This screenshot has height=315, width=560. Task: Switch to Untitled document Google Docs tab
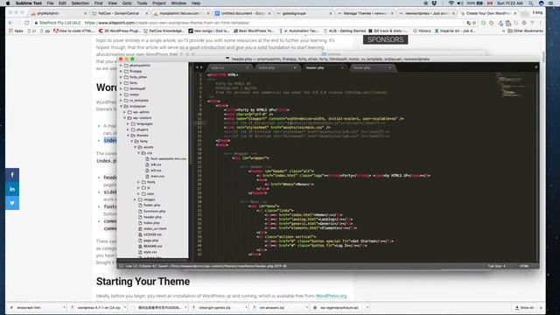[242, 13]
